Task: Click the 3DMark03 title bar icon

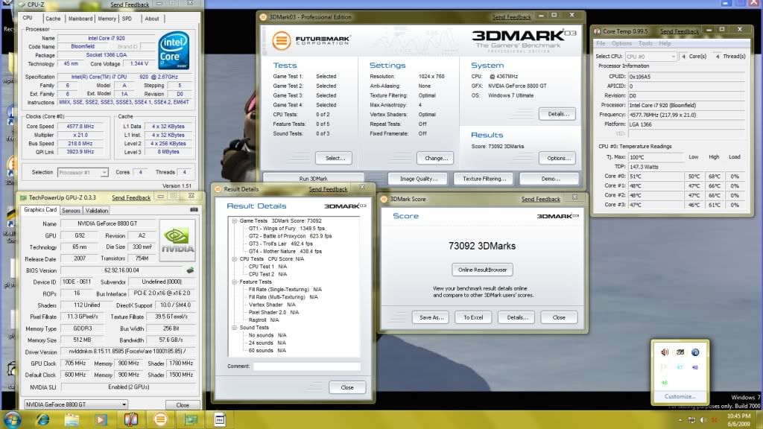Action: pos(263,17)
